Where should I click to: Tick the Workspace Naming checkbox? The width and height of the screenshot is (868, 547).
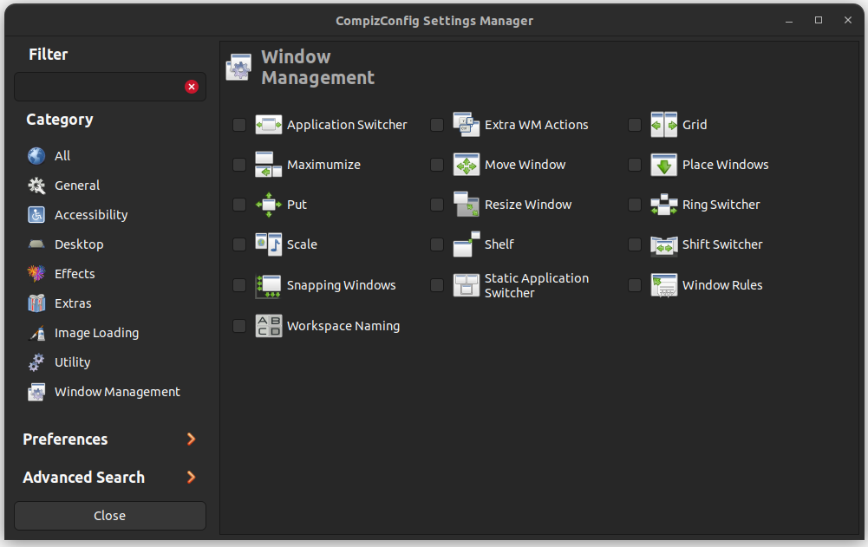[x=239, y=326]
